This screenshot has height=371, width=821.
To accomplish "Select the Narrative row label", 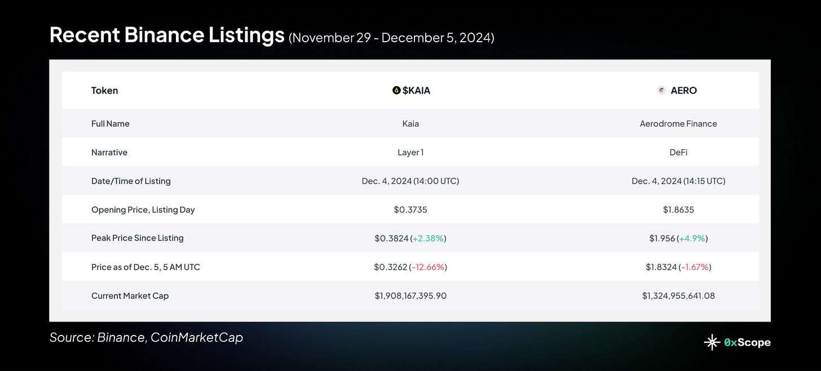I will [x=109, y=152].
